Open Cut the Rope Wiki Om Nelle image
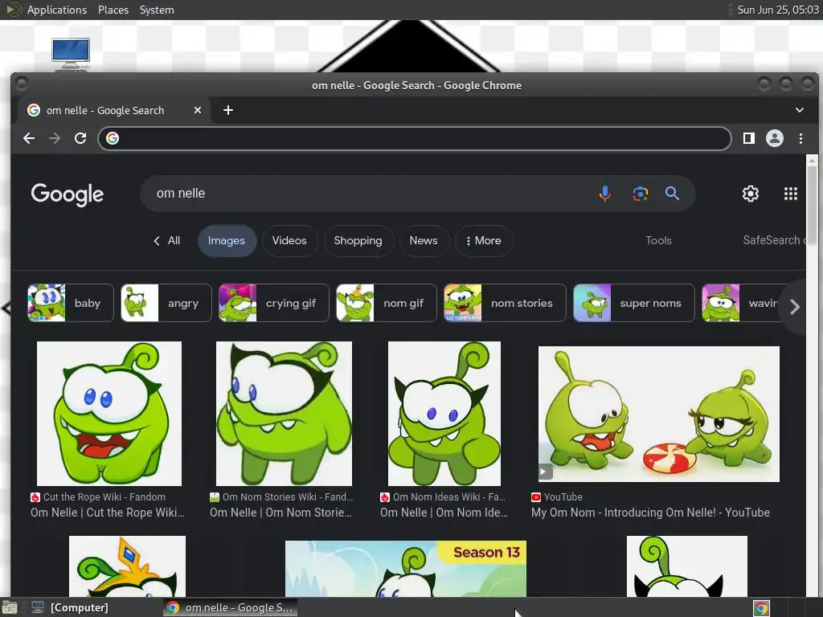 pos(109,414)
